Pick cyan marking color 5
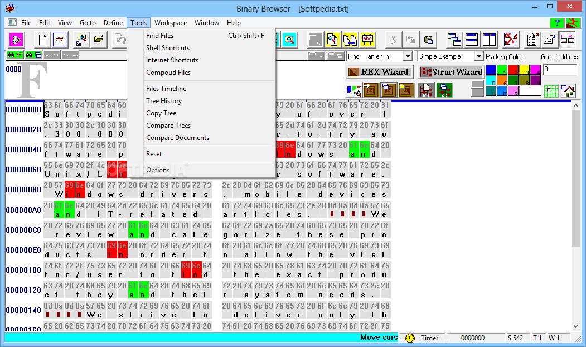 point(491,80)
